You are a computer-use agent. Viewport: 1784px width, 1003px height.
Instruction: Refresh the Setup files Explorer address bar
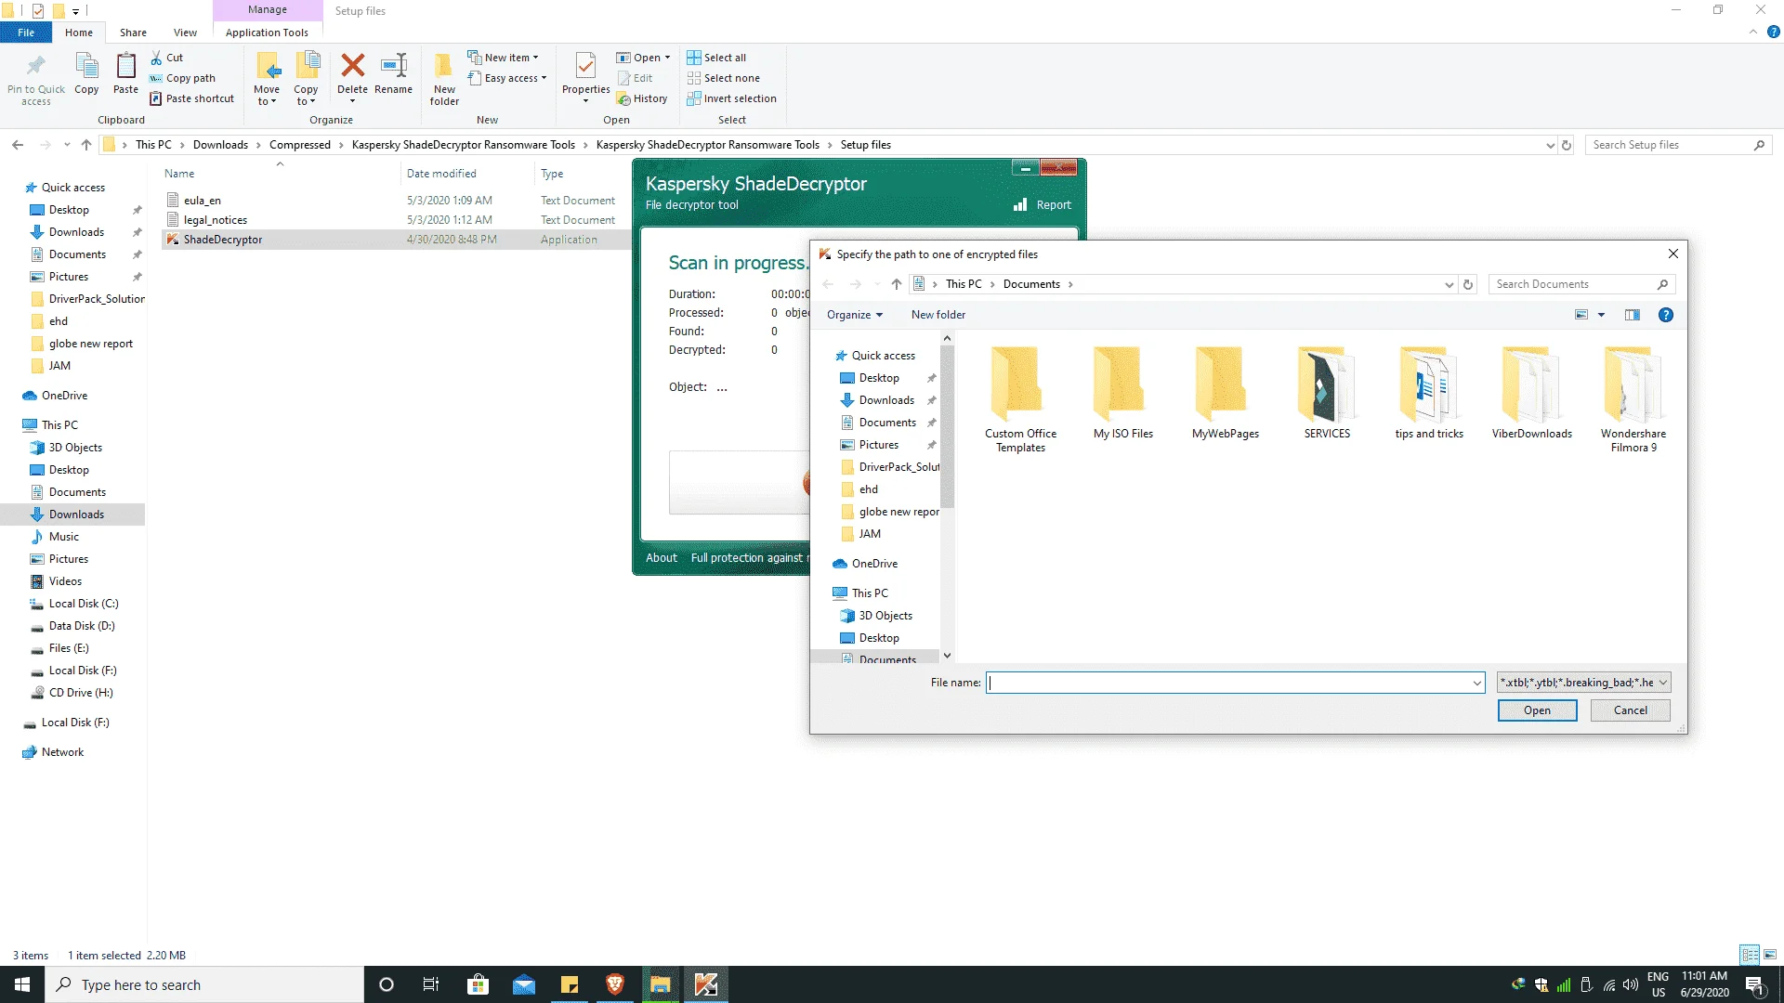coord(1567,145)
